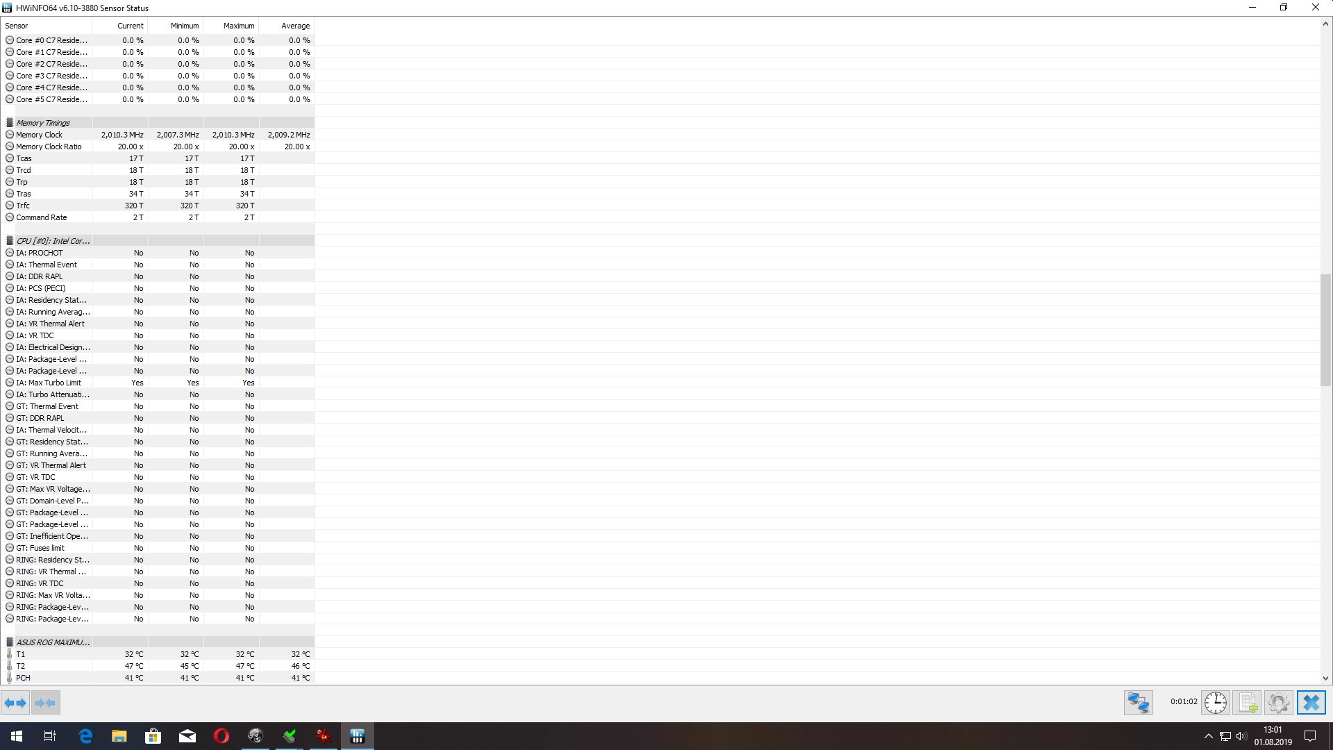Select the Command Rate row
The height and width of the screenshot is (750, 1333).
(158, 217)
